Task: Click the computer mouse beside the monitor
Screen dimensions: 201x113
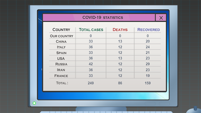Action: 194,110
